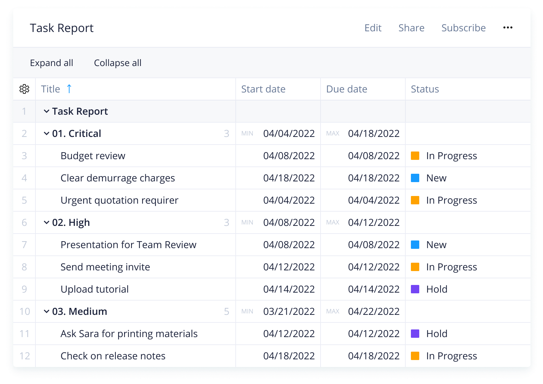Click purple status swatch for Upload tutorial
Viewport: 543px width, 384px height.
tap(415, 289)
